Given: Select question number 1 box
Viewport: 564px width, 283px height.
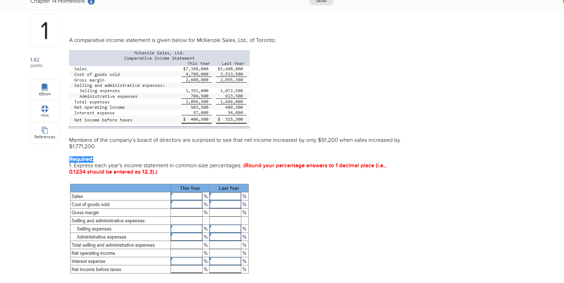Looking at the screenshot, I should click(x=45, y=31).
